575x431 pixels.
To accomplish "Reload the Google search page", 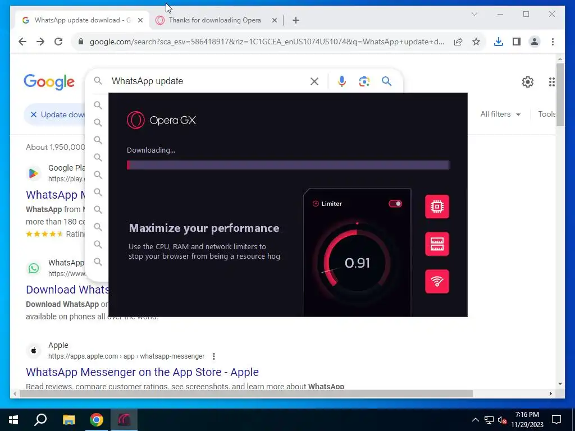I will (x=58, y=42).
